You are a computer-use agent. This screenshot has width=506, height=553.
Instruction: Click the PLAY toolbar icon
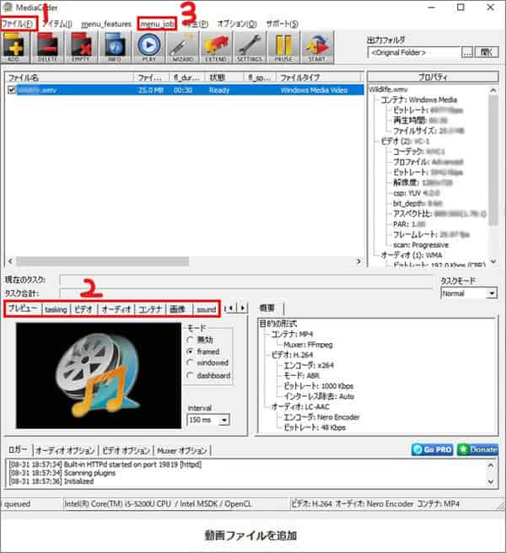click(x=148, y=47)
